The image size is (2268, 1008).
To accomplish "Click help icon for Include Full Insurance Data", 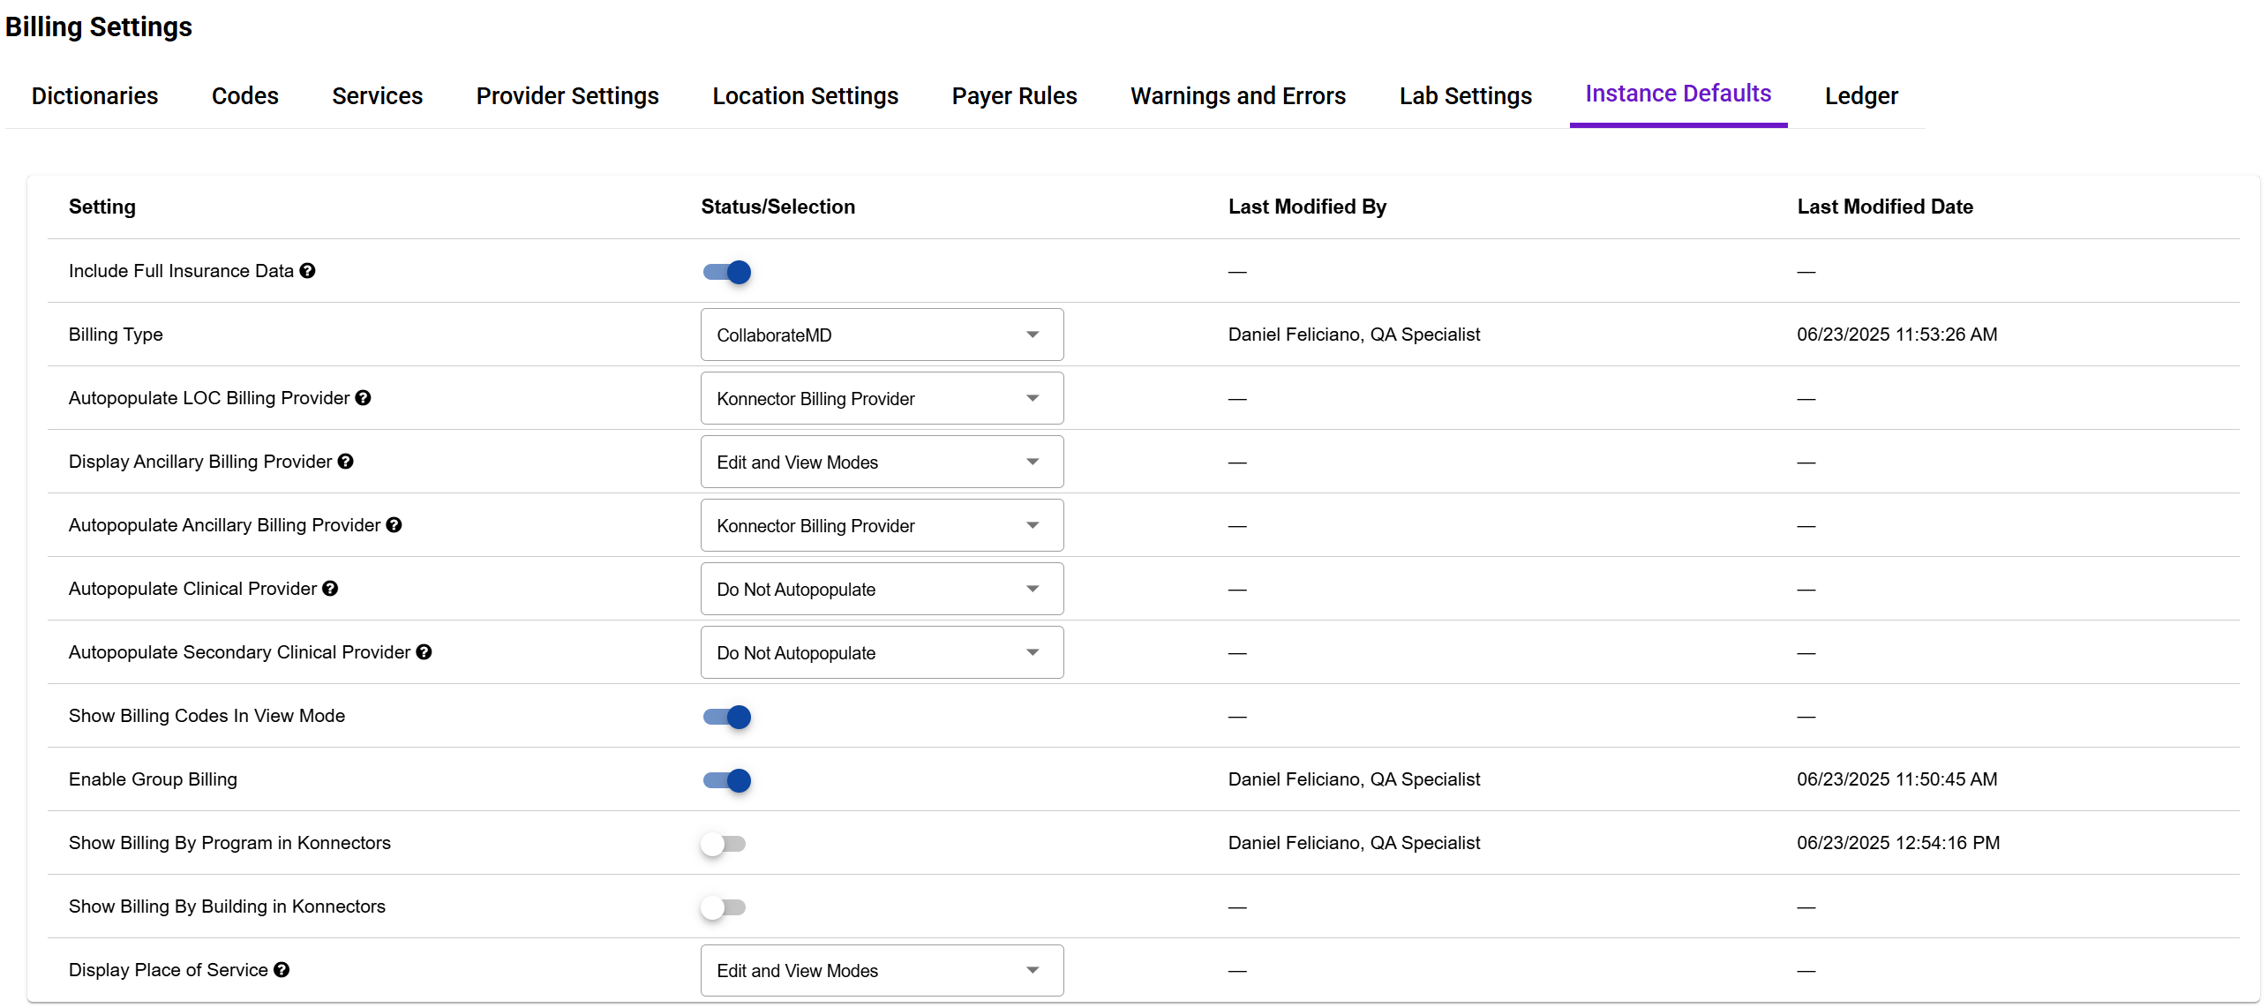I will point(307,271).
